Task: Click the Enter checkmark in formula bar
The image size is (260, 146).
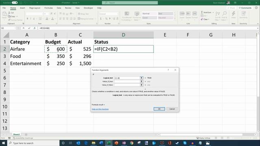Action: point(29,28)
